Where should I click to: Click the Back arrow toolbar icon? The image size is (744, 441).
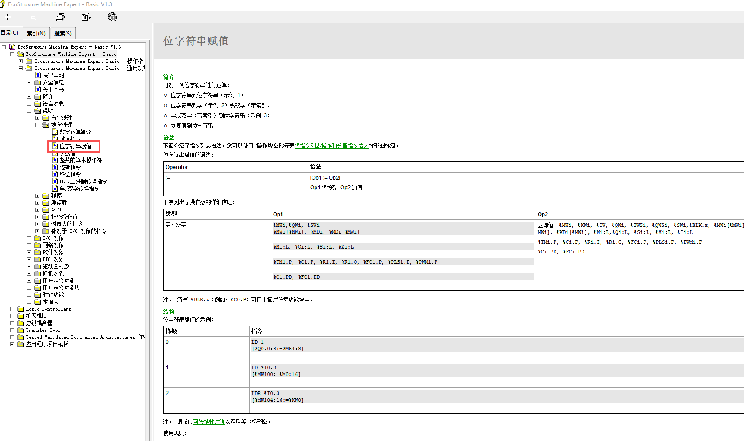pyautogui.click(x=8, y=17)
